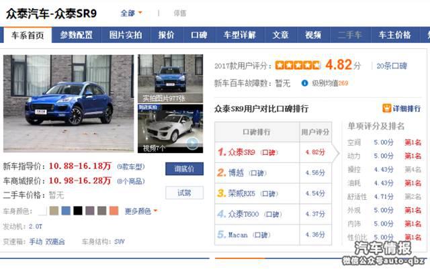430x269 pixels.
Task: Open the 图片实拍 tab
Action: pos(126,35)
